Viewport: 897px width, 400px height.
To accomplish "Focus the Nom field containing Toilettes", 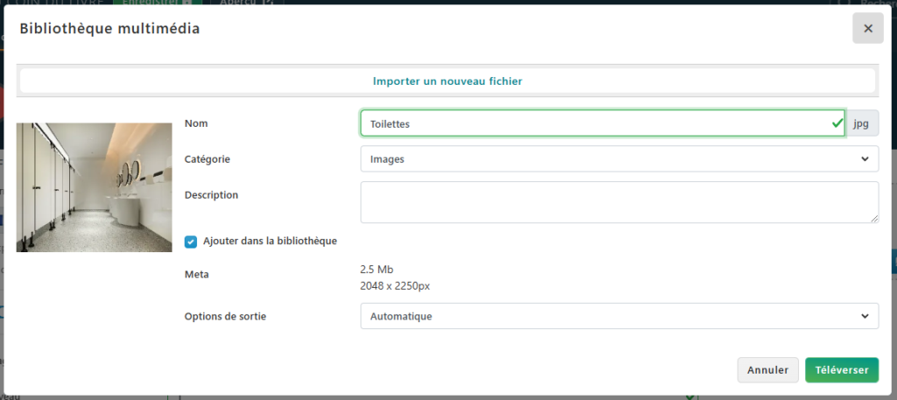I will point(596,123).
